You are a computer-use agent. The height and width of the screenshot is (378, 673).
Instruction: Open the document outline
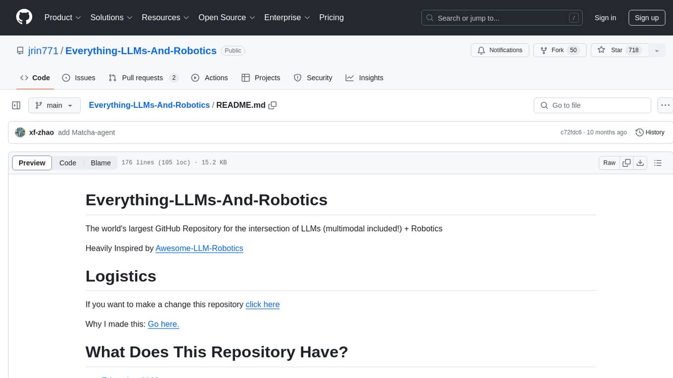coord(658,163)
